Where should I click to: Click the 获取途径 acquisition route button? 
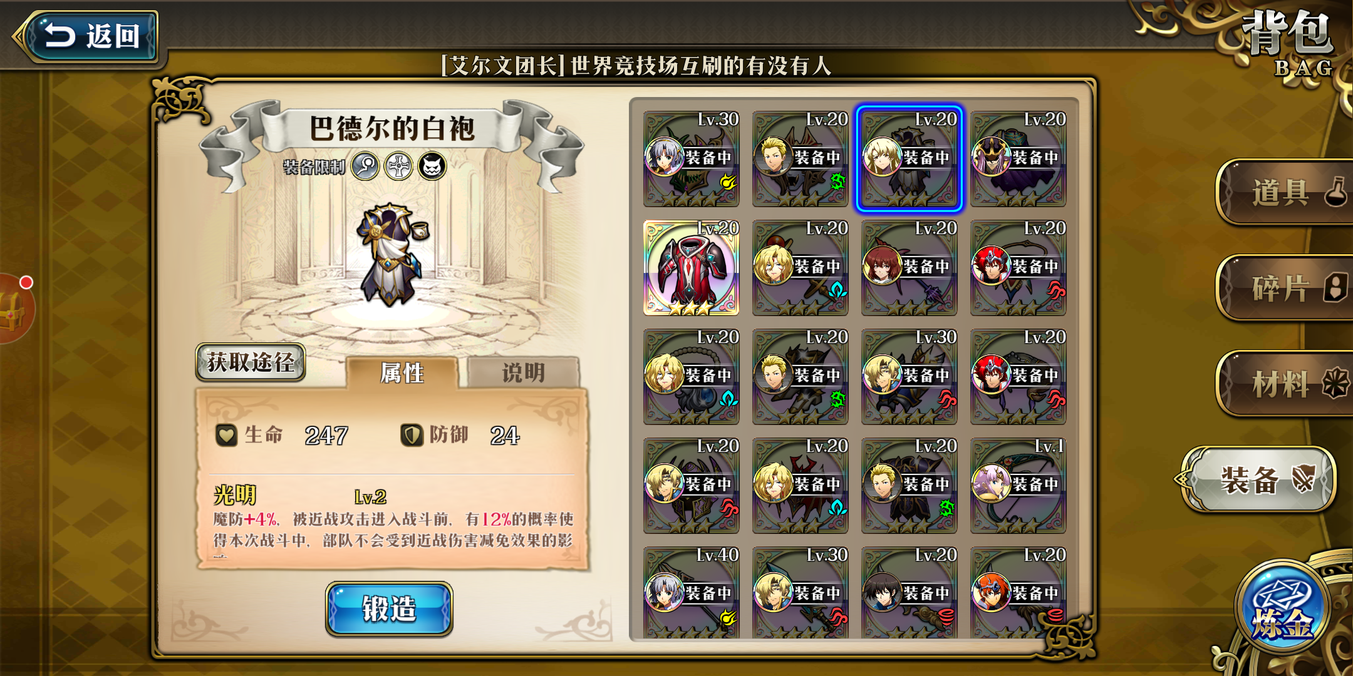click(x=251, y=362)
